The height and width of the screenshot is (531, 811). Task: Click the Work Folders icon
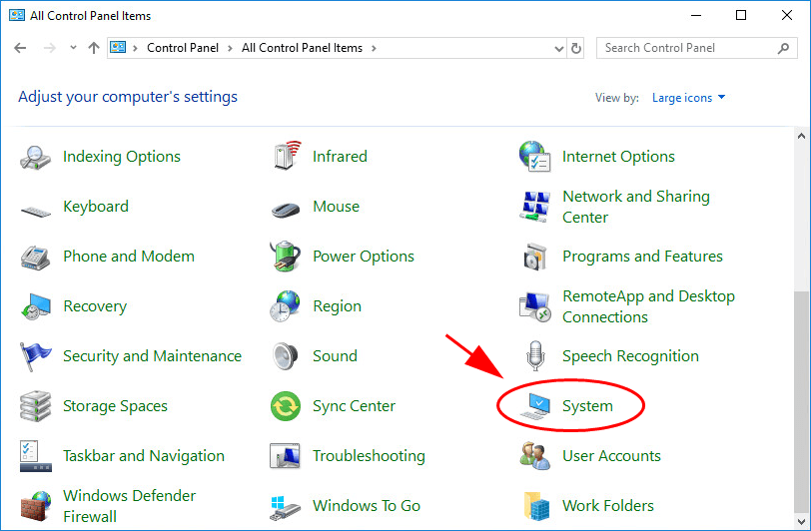[535, 506]
